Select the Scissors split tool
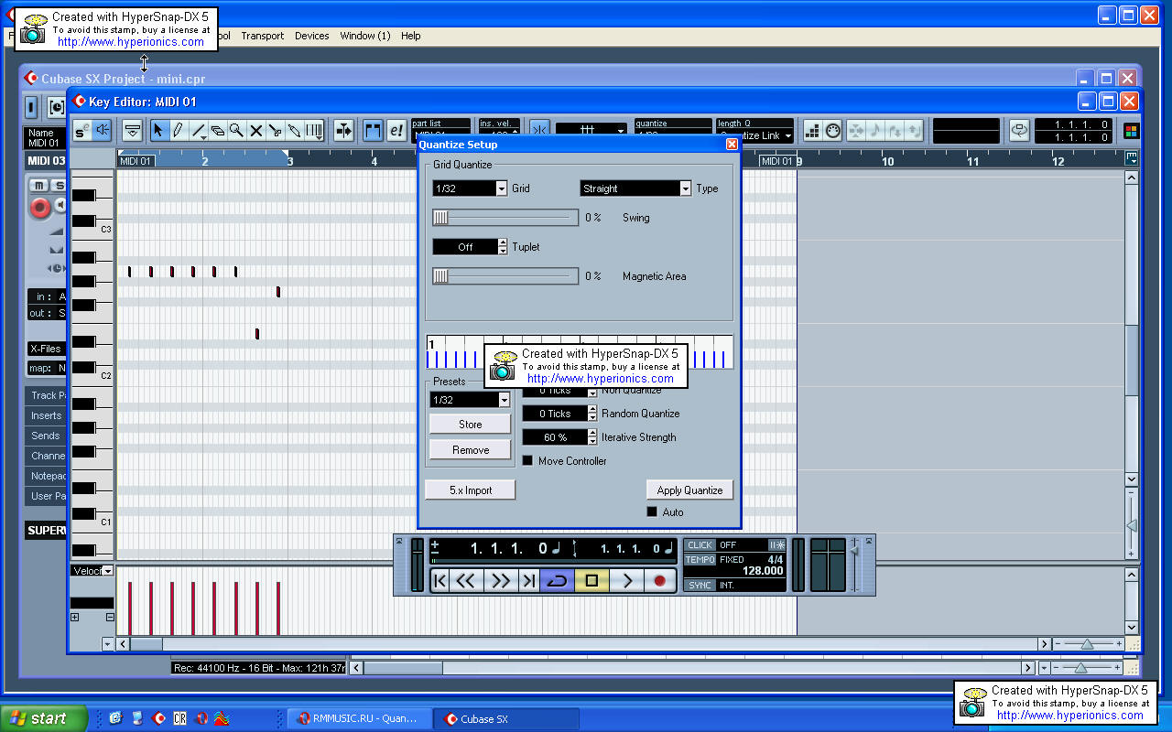This screenshot has height=732, width=1172. click(276, 131)
